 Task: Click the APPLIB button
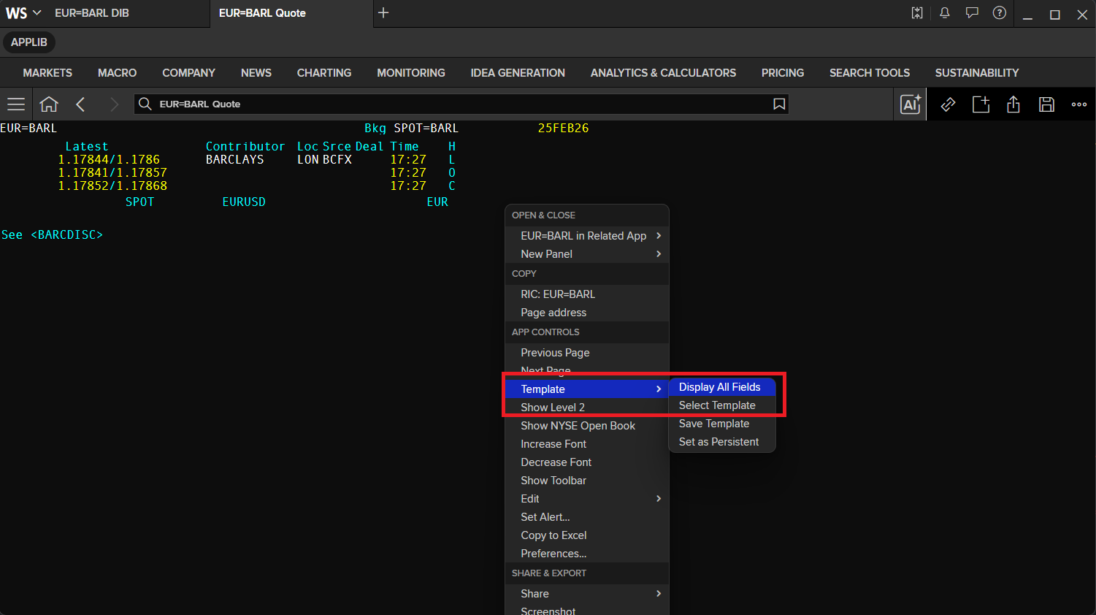tap(29, 42)
